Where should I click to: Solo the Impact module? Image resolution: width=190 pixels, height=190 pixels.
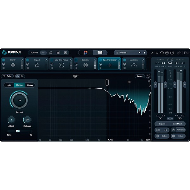pos(28,64)
